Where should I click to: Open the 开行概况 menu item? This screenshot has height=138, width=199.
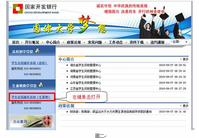(x=32, y=42)
